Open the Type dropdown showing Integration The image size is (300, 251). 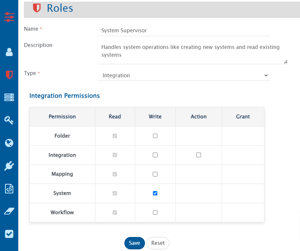coord(184,75)
